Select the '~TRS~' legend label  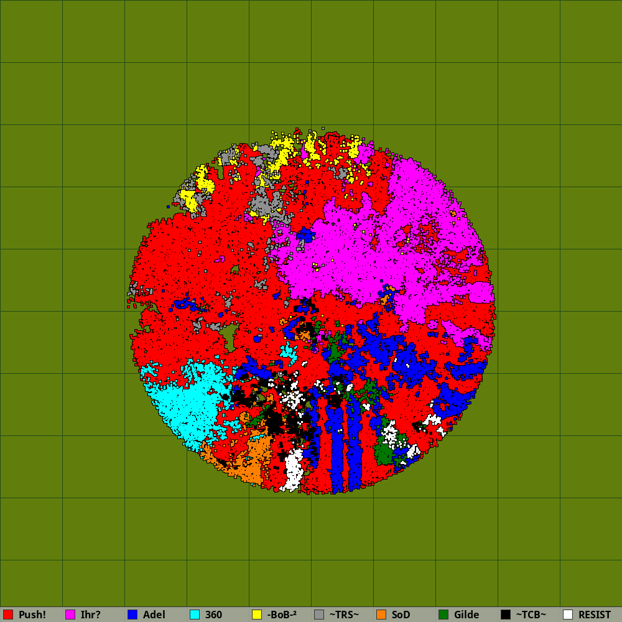coord(344,615)
